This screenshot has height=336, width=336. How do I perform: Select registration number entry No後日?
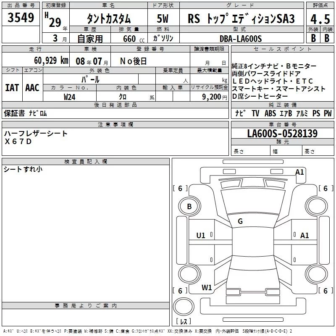click(x=133, y=61)
